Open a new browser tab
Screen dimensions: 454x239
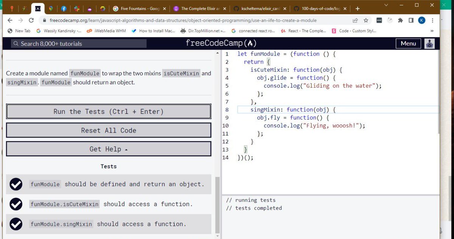[x=358, y=8]
